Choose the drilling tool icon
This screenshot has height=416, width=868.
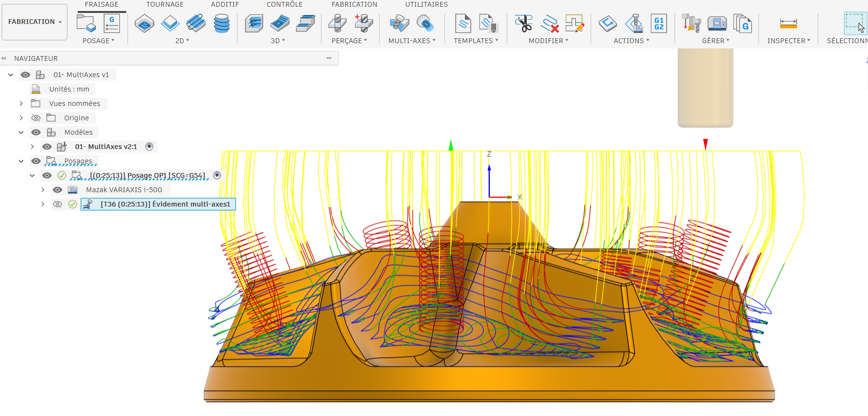point(337,23)
